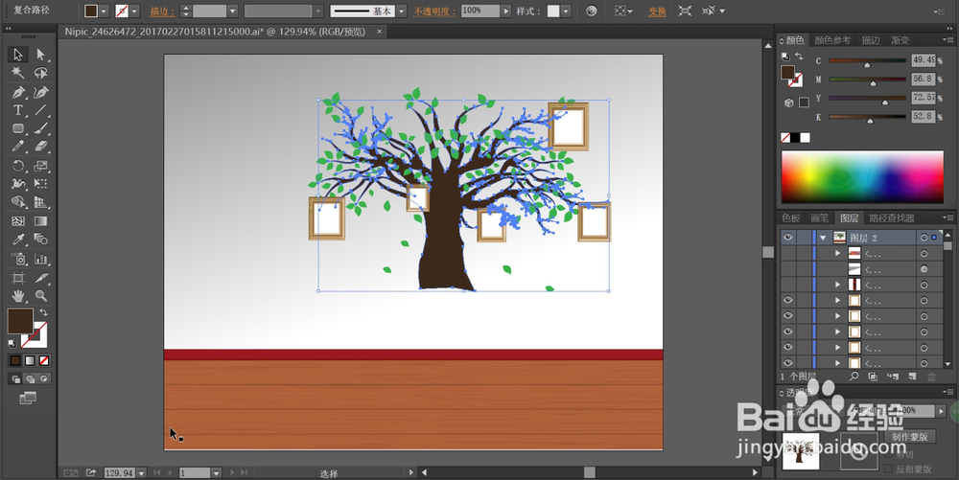
Task: Select the Blend tool
Action: pyautogui.click(x=41, y=240)
